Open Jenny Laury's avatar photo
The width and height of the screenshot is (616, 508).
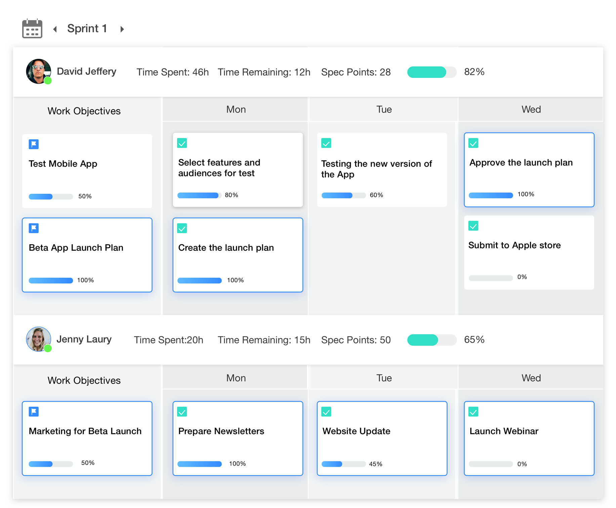coord(38,339)
